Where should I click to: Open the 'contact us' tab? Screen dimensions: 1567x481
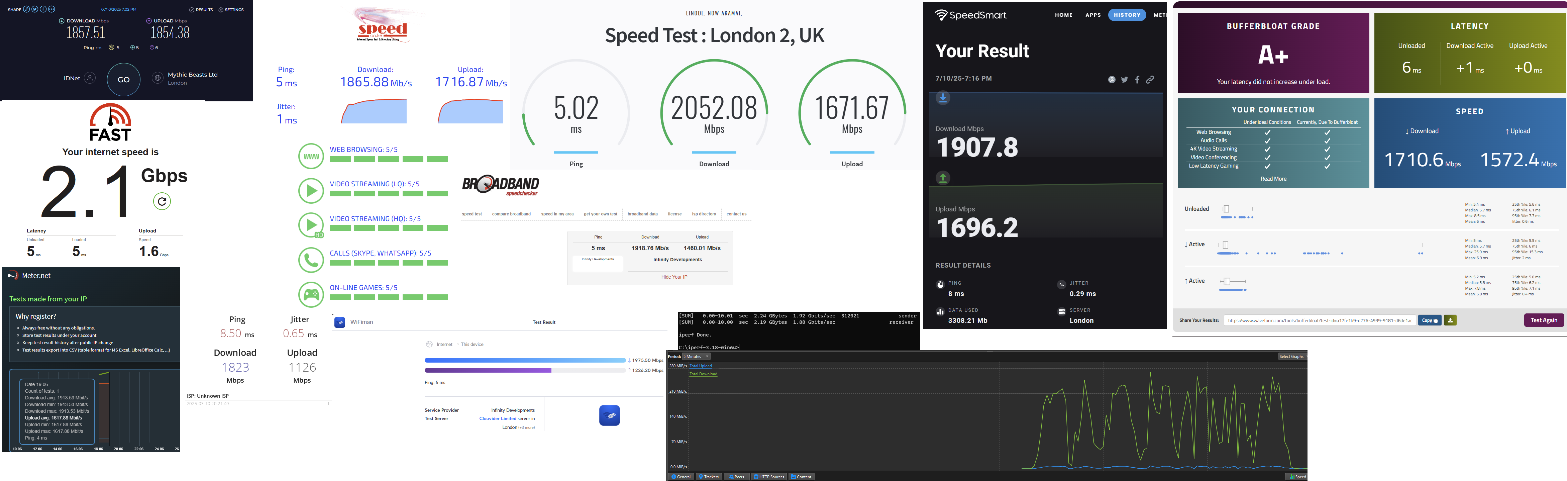pos(736,214)
